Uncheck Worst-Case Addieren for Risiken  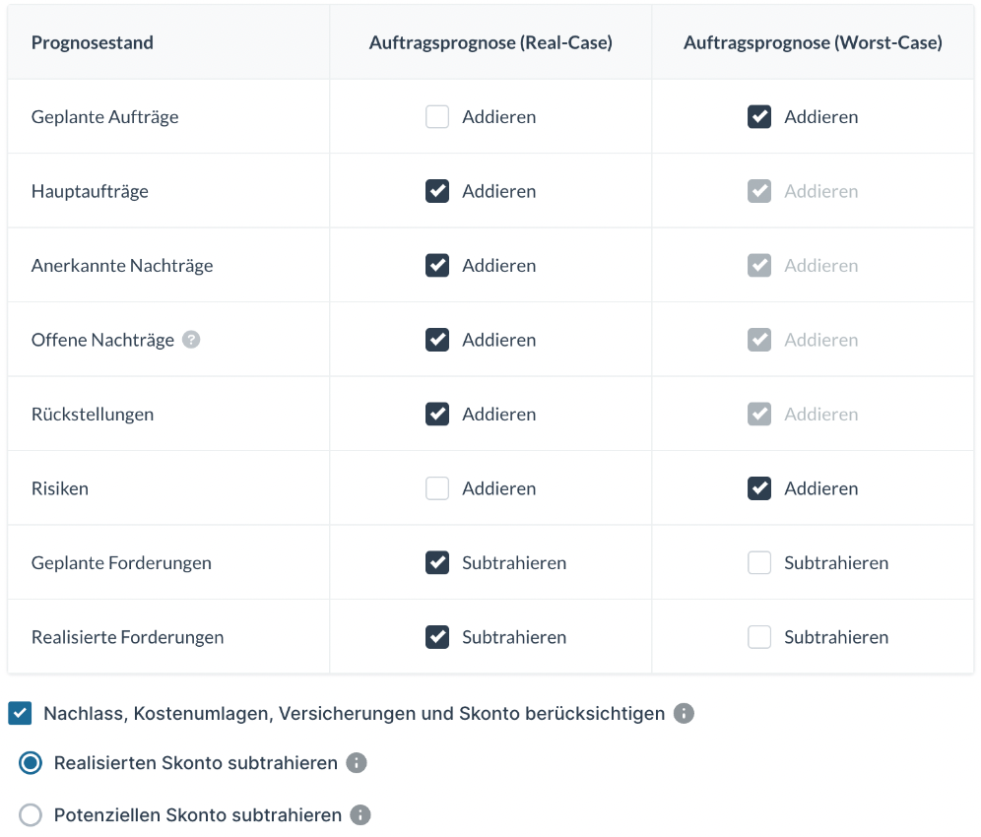pyautogui.click(x=759, y=488)
